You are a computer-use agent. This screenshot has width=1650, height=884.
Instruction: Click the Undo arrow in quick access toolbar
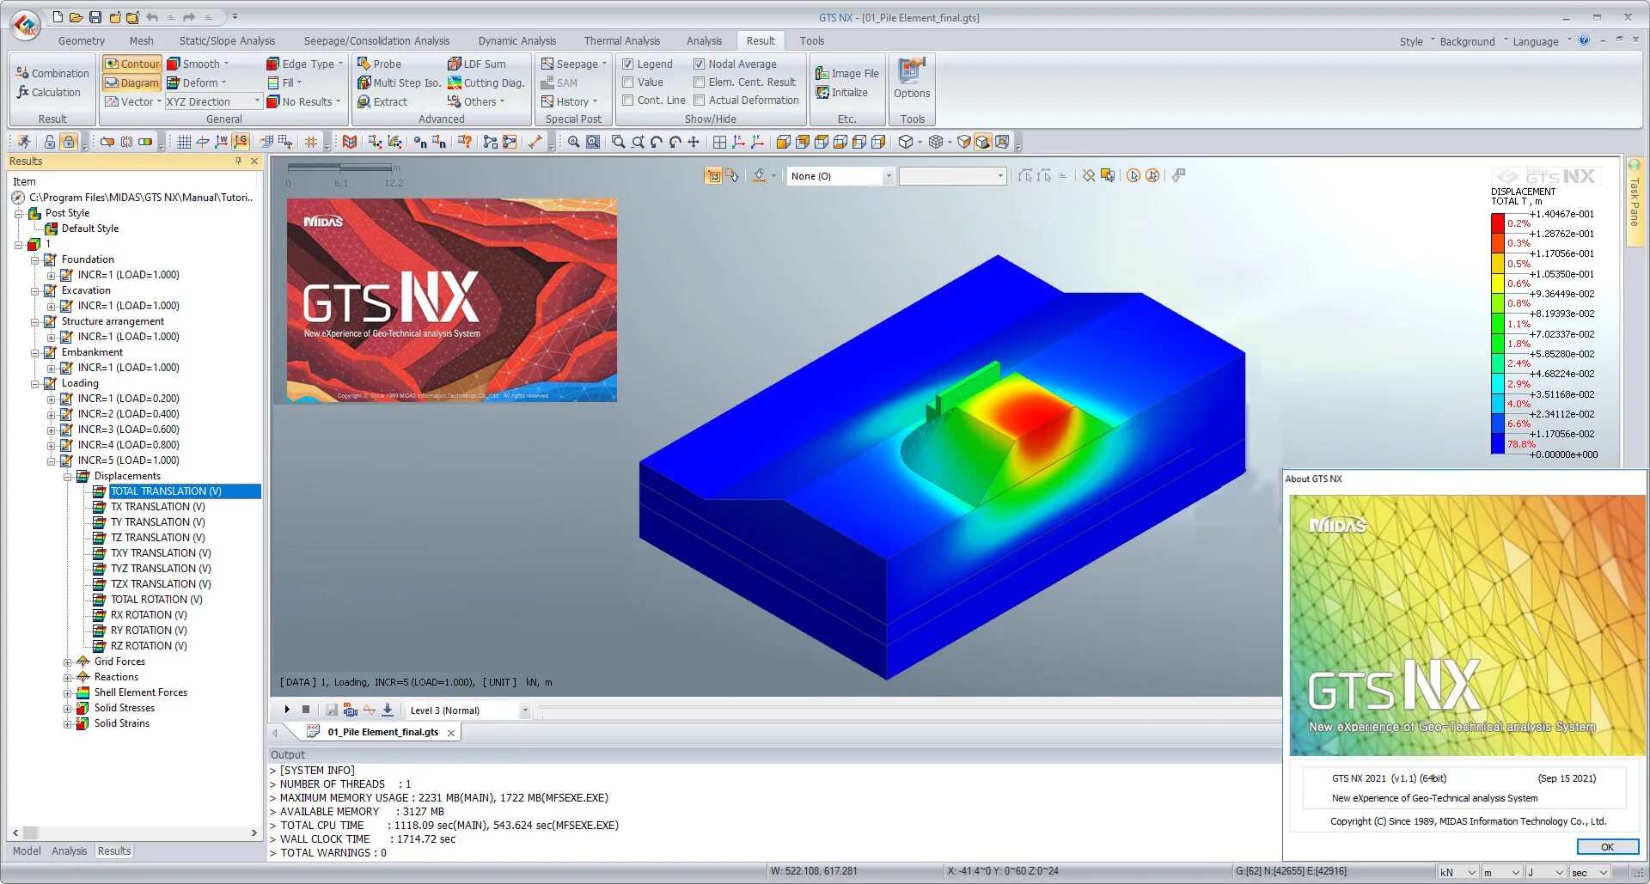click(x=152, y=17)
